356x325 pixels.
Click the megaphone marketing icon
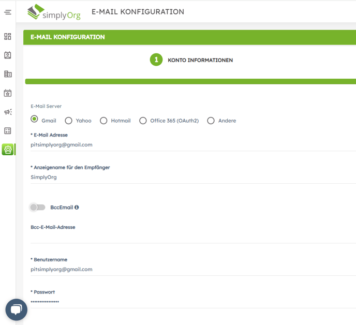tap(8, 112)
